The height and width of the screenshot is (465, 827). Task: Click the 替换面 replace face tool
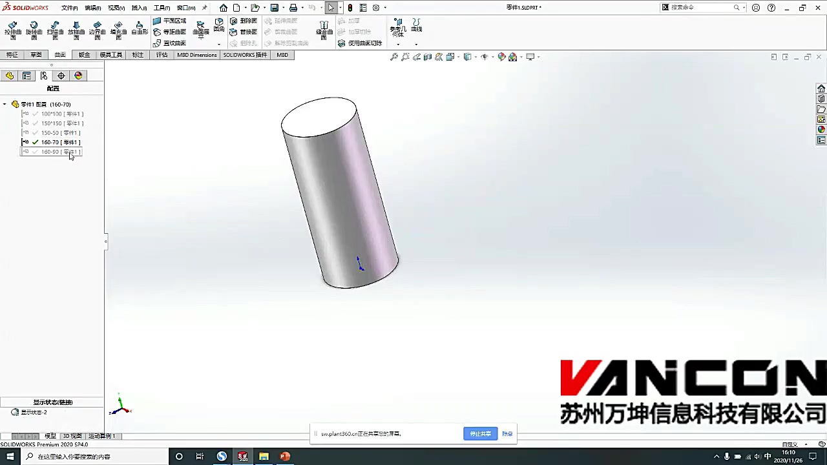[x=244, y=32]
